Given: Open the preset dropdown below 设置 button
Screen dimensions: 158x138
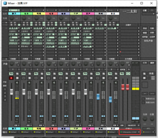Looking at the screenshot, I should (x=148, y=14).
